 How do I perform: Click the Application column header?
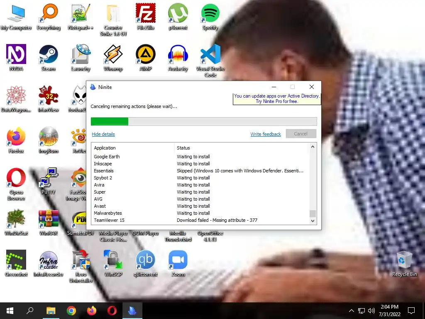(133, 148)
